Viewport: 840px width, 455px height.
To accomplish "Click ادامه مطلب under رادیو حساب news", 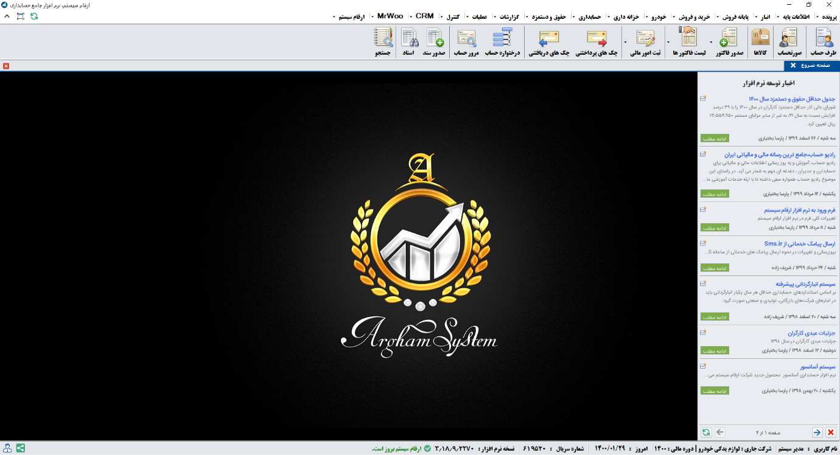I will point(715,194).
